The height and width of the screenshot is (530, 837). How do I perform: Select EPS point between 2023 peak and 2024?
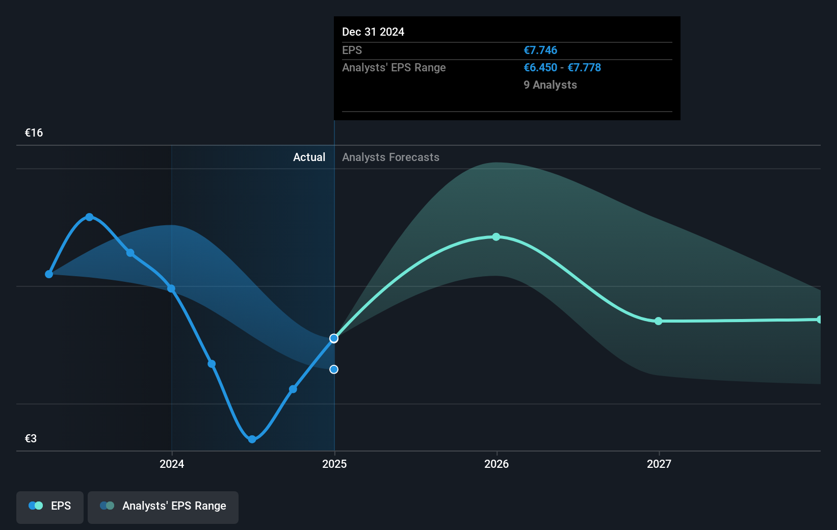point(130,253)
